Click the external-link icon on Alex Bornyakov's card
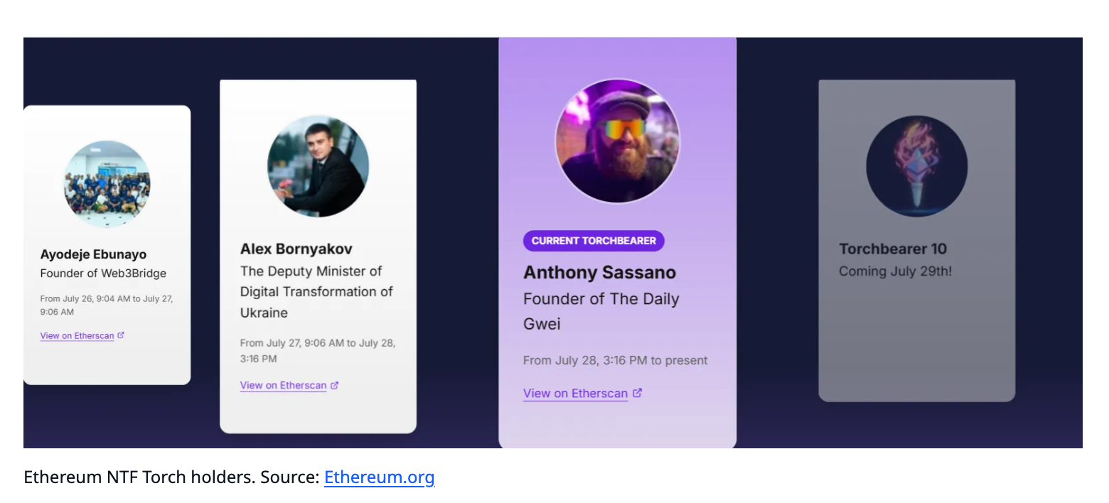 tap(334, 385)
